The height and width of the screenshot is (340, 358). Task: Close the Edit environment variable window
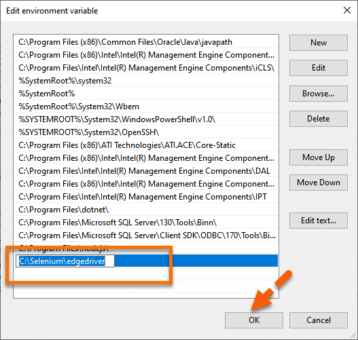(x=347, y=10)
